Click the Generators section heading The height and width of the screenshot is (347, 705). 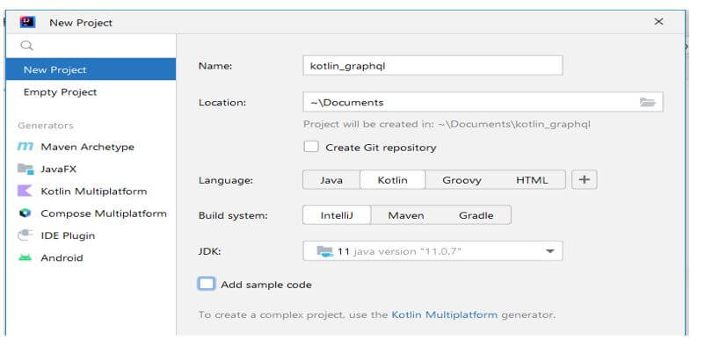point(46,126)
